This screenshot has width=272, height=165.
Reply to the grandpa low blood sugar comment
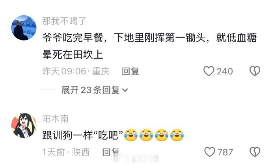130,71
